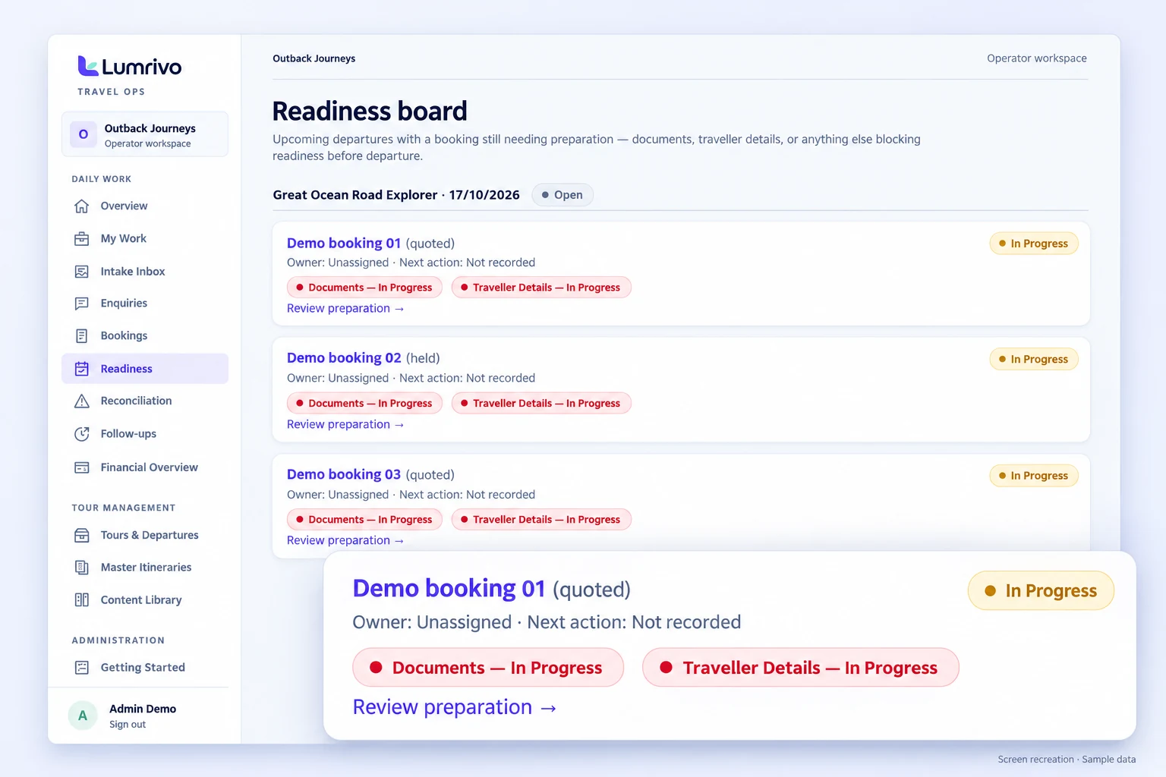Image resolution: width=1166 pixels, height=777 pixels.
Task: Select the Tours & Departures icon
Action: click(x=82, y=536)
